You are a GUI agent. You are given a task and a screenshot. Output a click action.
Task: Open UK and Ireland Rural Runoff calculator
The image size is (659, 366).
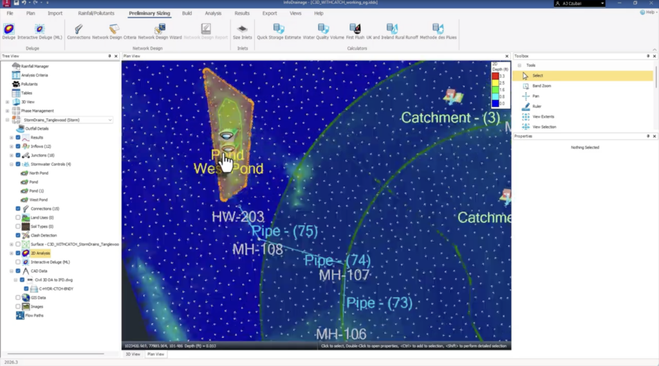click(392, 32)
